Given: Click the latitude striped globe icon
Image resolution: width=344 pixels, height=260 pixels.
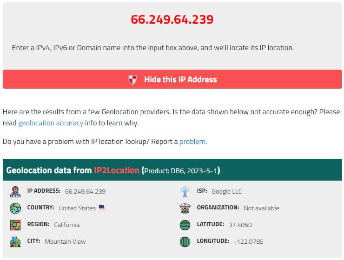Looking at the screenshot, I should [x=185, y=225].
